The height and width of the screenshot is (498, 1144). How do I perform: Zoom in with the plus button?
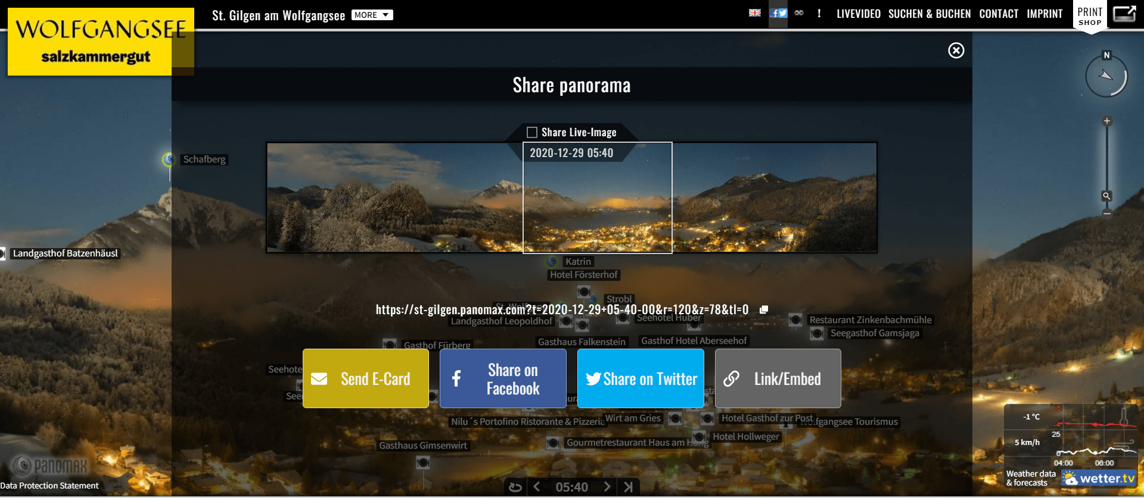click(x=1107, y=121)
